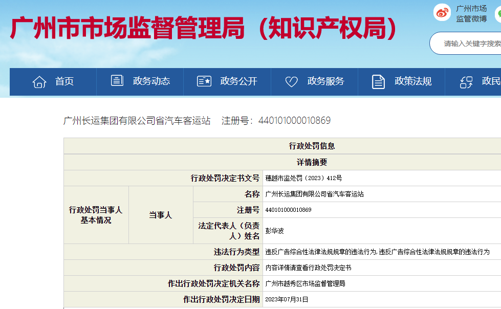Click the decision date 2023年07月31日 cell
Viewport: 501px width, 309px height.
tap(287, 299)
